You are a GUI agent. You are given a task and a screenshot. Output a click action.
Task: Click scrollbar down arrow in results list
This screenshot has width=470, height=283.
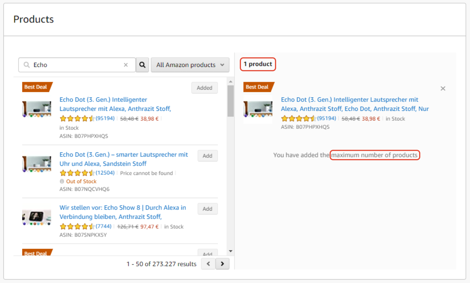230,251
